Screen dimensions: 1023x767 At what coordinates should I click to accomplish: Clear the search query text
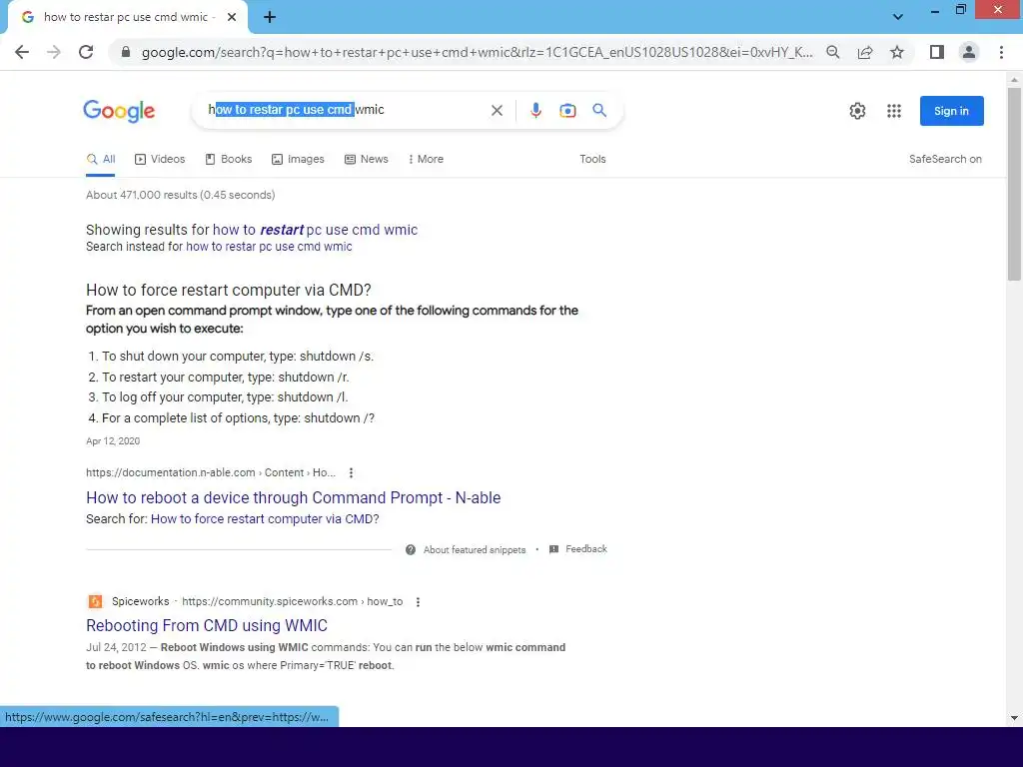(497, 110)
